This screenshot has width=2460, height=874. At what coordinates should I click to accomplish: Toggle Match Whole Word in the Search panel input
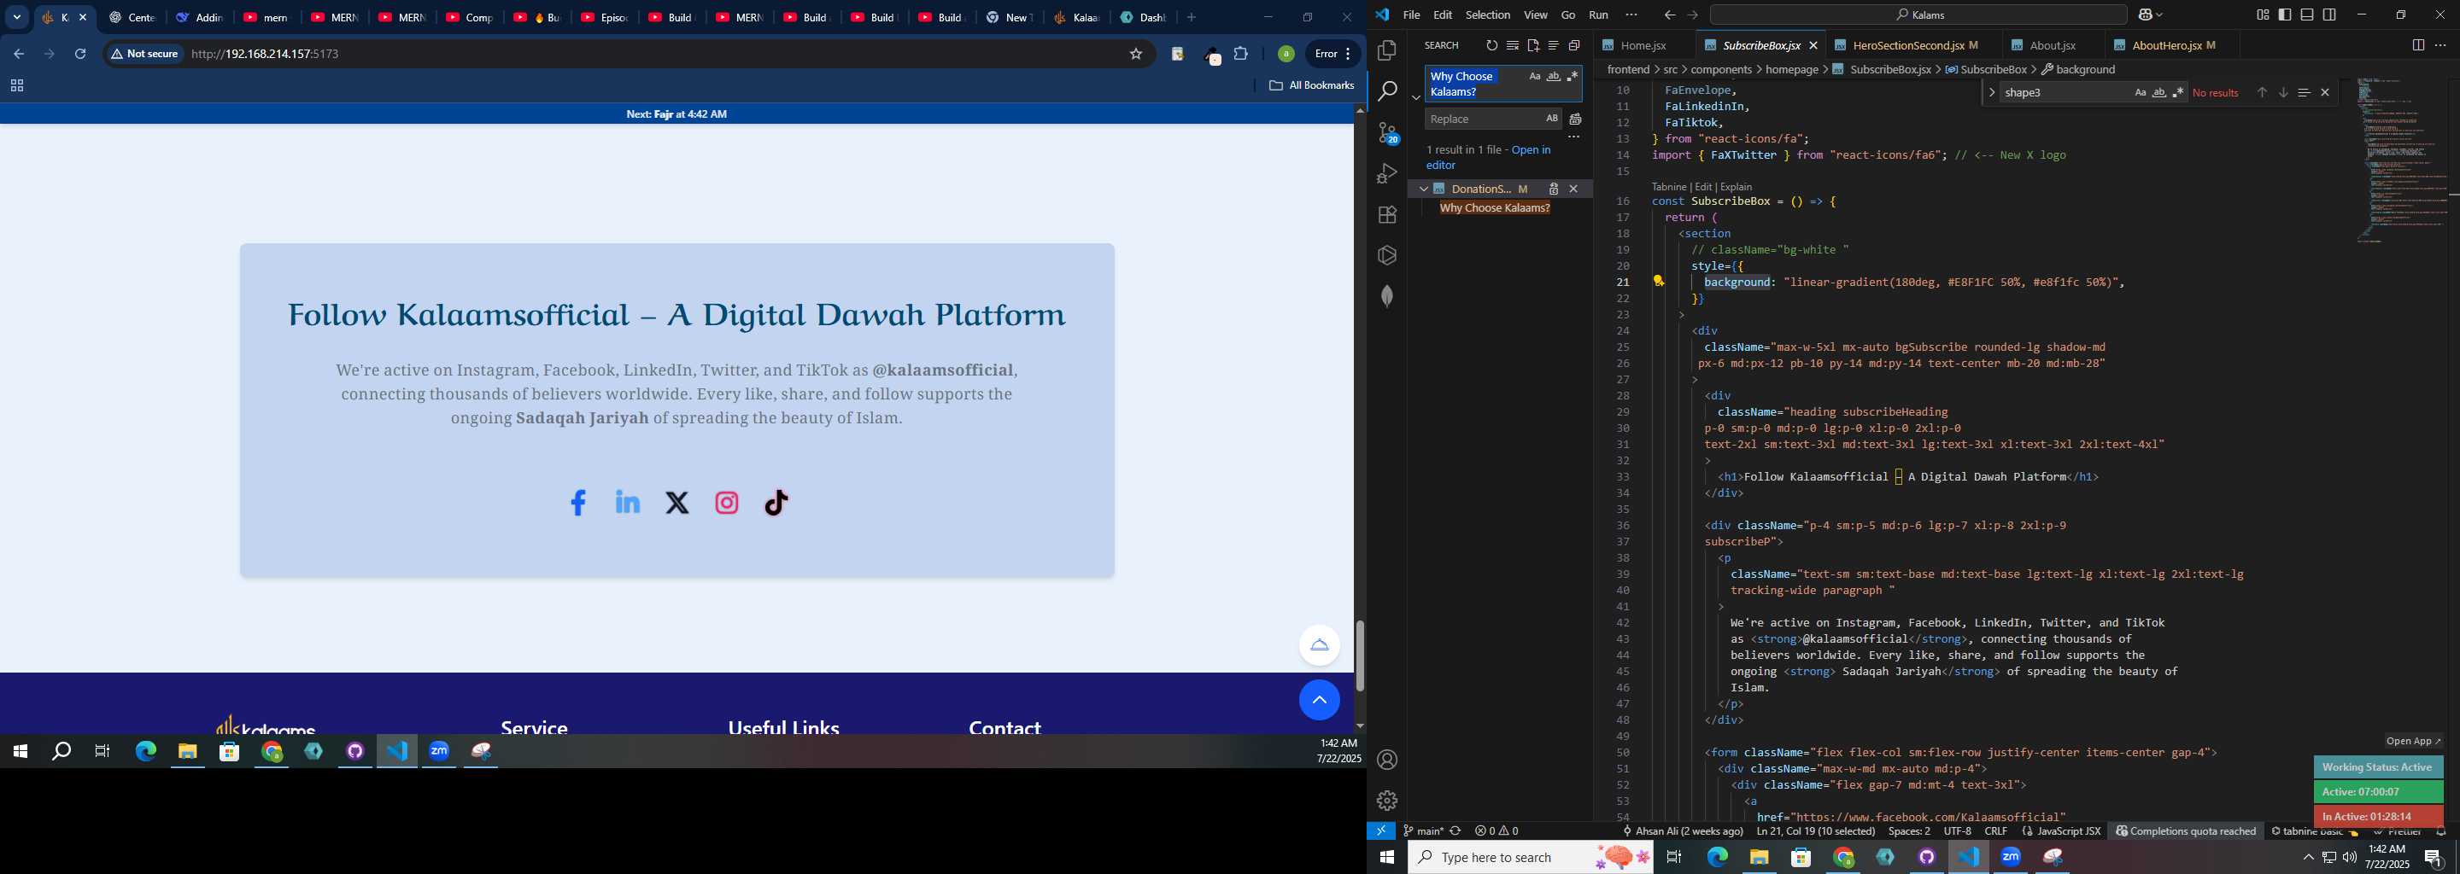pos(1554,76)
